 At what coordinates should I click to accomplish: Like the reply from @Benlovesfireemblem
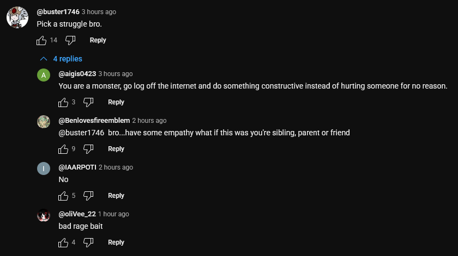pyautogui.click(x=63, y=149)
